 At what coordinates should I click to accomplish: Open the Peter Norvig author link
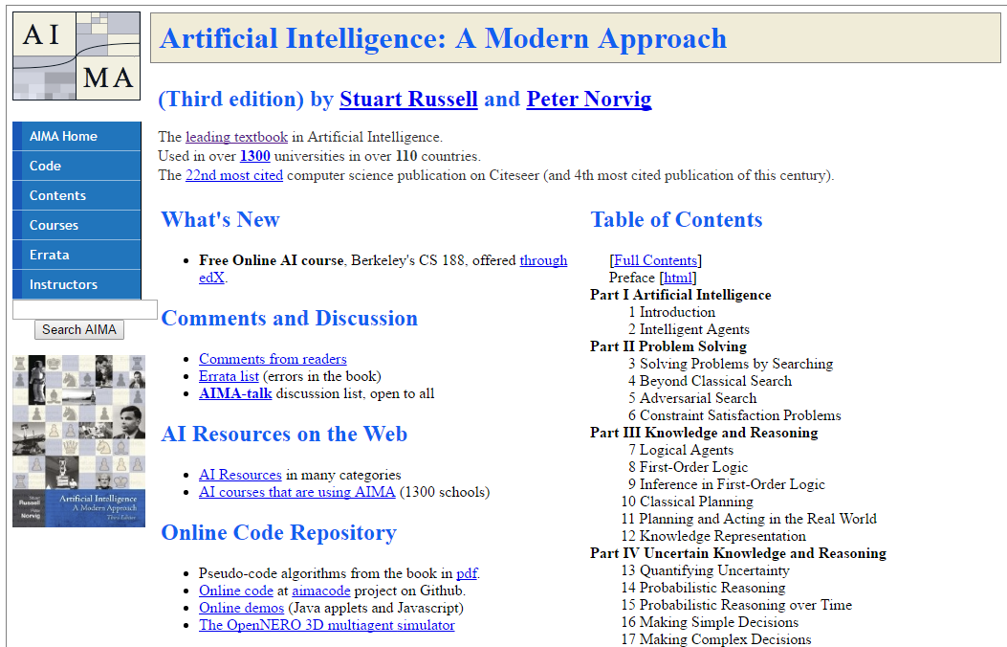pyautogui.click(x=589, y=99)
